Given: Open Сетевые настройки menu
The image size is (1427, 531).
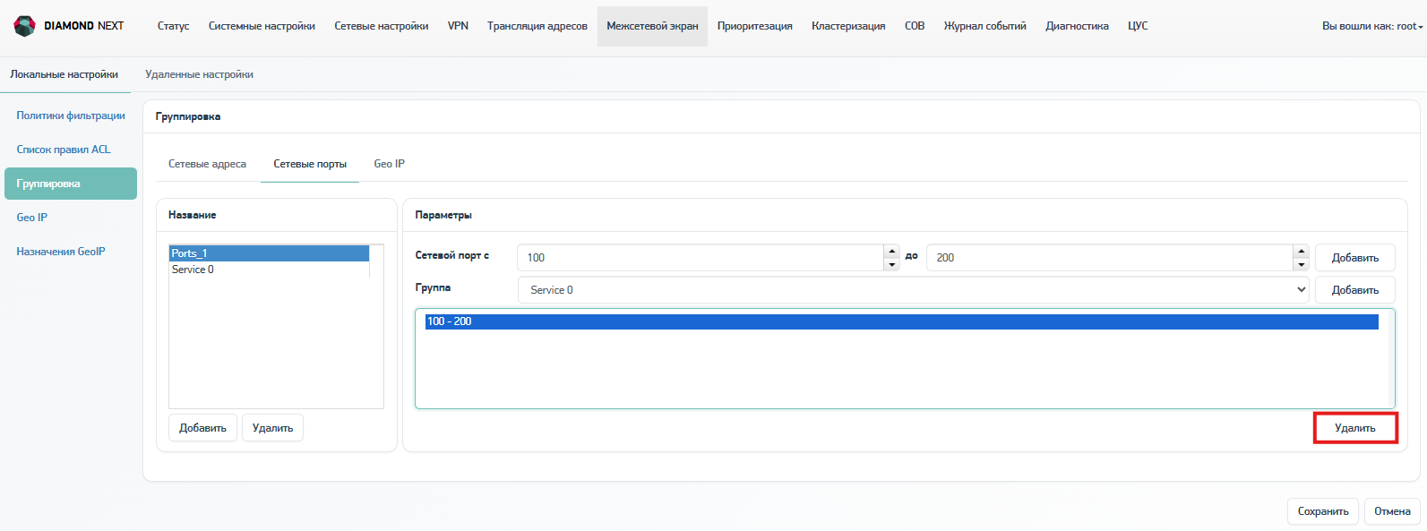Looking at the screenshot, I should (382, 26).
